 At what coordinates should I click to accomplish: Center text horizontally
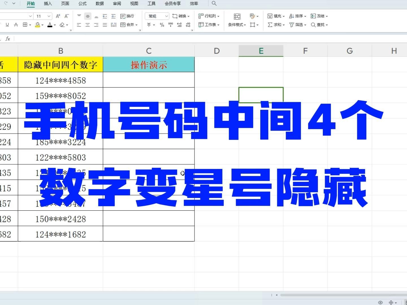88,25
